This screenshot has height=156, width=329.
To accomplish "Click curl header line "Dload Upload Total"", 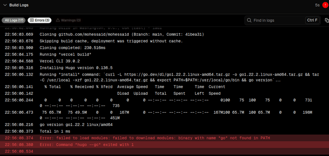I will click(x=169, y=93).
